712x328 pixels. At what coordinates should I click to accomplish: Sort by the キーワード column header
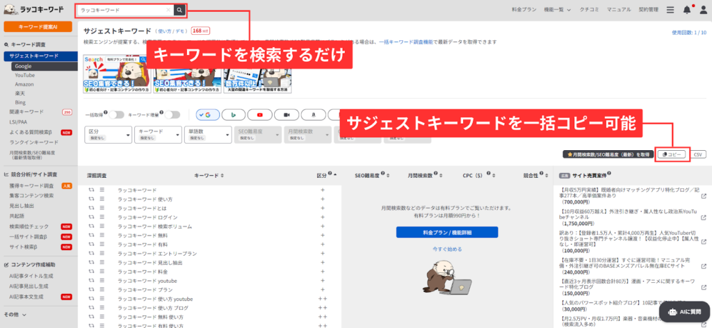[x=209, y=175]
